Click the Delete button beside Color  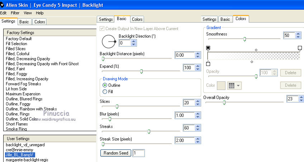click(x=290, y=85)
